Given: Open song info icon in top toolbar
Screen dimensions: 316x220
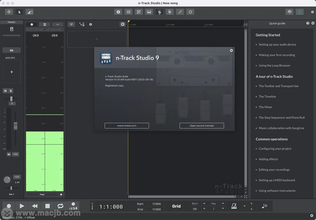Looking at the screenshot, I should click(118, 12).
